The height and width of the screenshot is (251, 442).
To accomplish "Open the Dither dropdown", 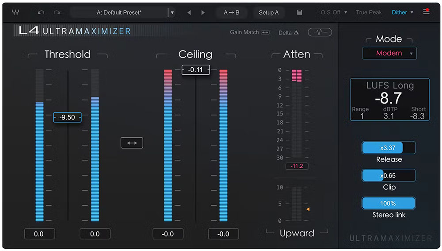I will 403,12.
